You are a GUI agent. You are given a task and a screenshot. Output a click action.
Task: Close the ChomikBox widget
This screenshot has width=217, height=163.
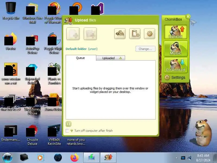point(188,17)
